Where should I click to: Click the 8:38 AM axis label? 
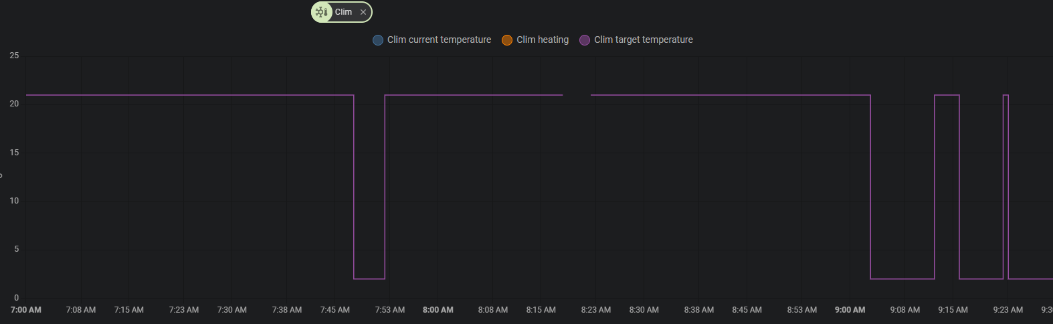point(699,310)
